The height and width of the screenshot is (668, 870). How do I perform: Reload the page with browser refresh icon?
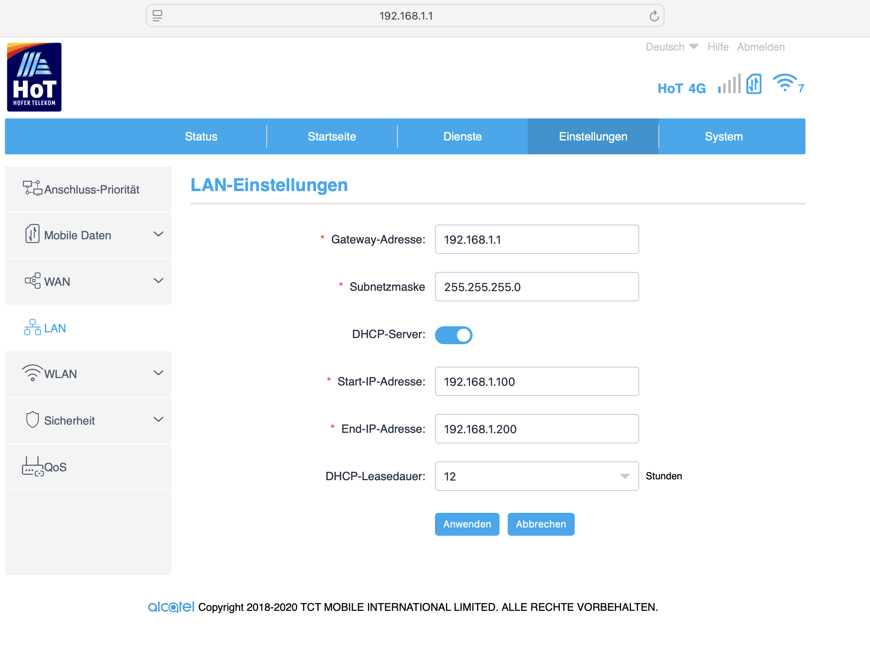pyautogui.click(x=654, y=16)
